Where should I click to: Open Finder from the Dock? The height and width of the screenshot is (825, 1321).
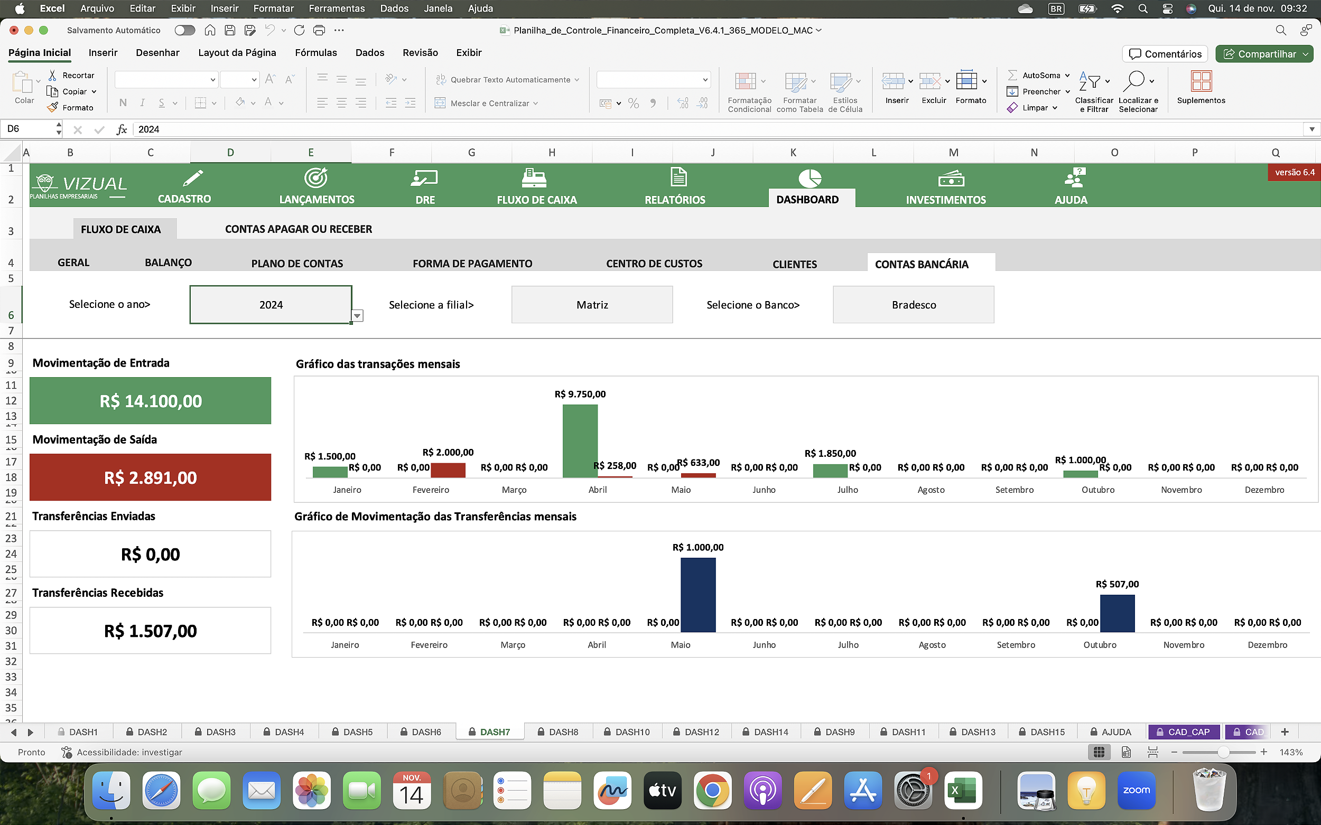pyautogui.click(x=111, y=790)
